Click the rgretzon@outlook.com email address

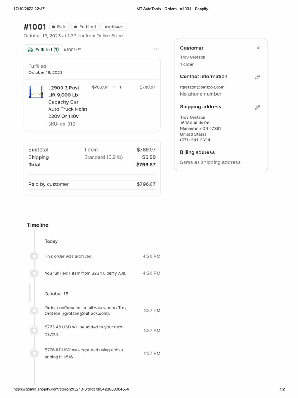click(x=202, y=87)
